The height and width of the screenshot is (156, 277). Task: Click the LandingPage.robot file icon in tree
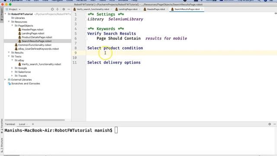19,33
